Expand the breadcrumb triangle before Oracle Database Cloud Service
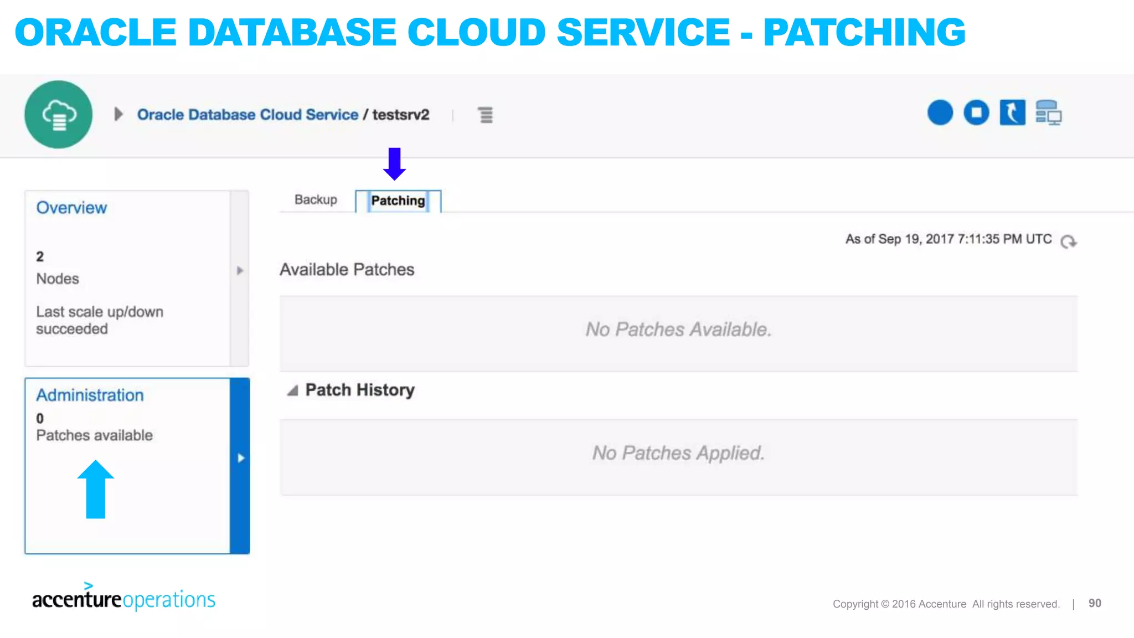The image size is (1134, 638). click(118, 114)
